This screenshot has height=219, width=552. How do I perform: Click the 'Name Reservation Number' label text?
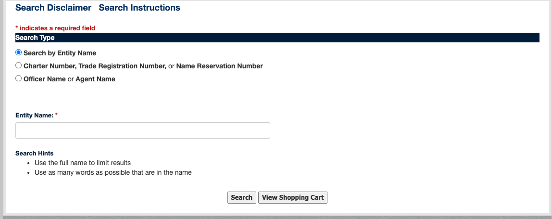click(219, 66)
